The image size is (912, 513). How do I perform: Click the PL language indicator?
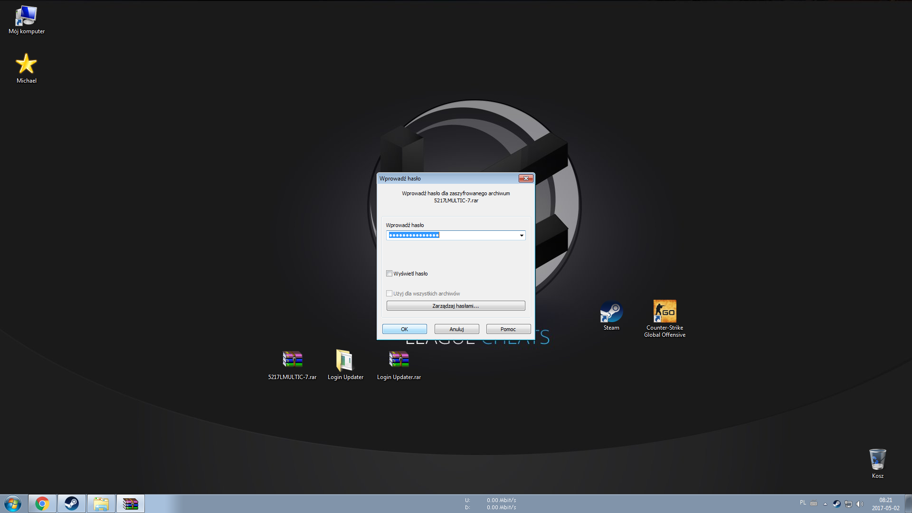tap(803, 503)
